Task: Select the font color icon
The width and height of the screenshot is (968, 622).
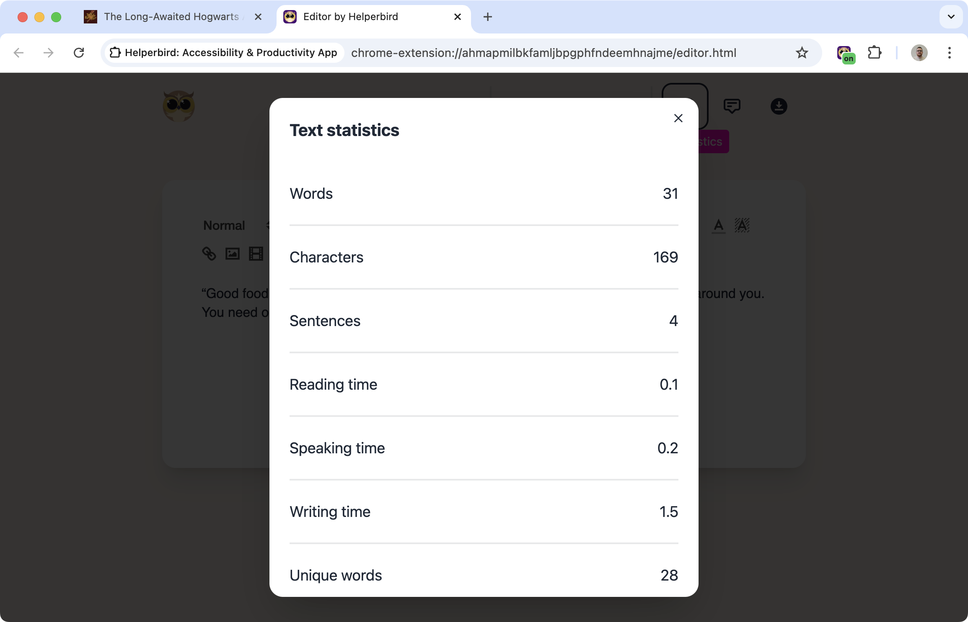Action: [x=718, y=226]
